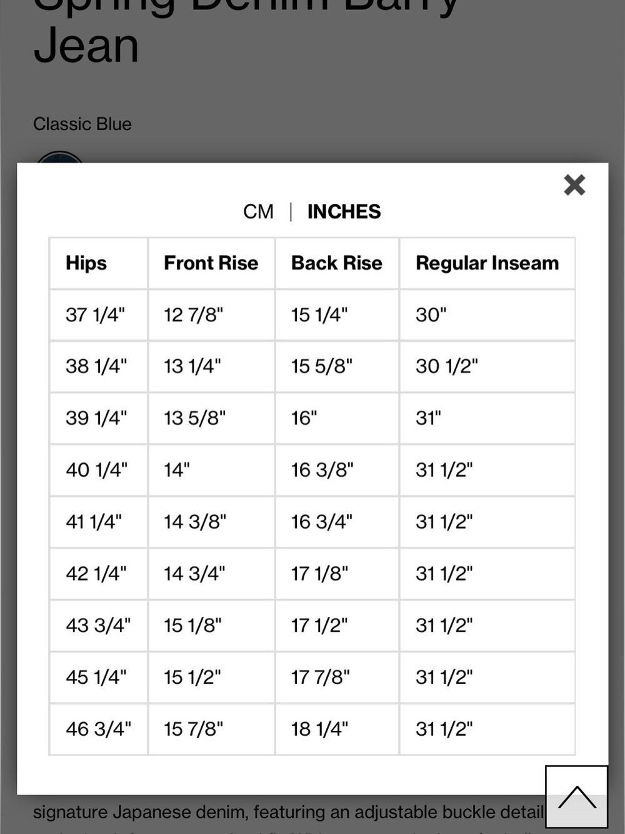Screen dimensions: 625x834
Task: Click the 17 7/8" back rise cell
Action: [337, 677]
